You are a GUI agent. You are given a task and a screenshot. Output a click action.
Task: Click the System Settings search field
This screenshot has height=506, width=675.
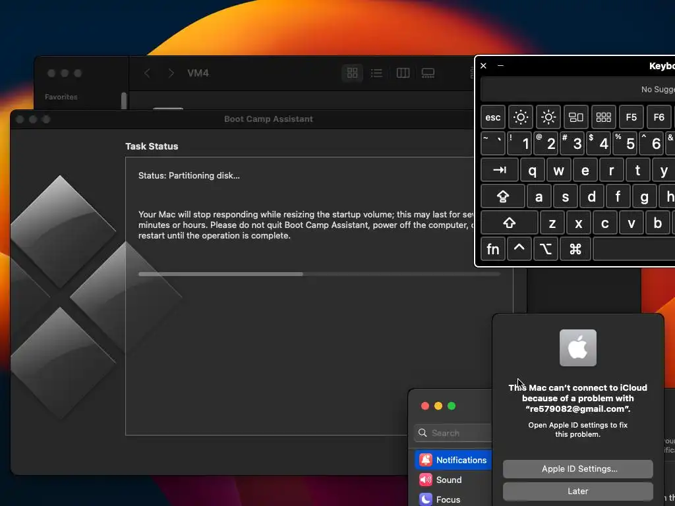[x=453, y=433]
